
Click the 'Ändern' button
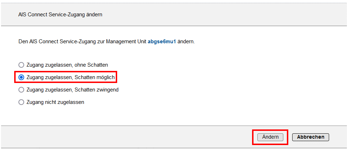pos(270,137)
